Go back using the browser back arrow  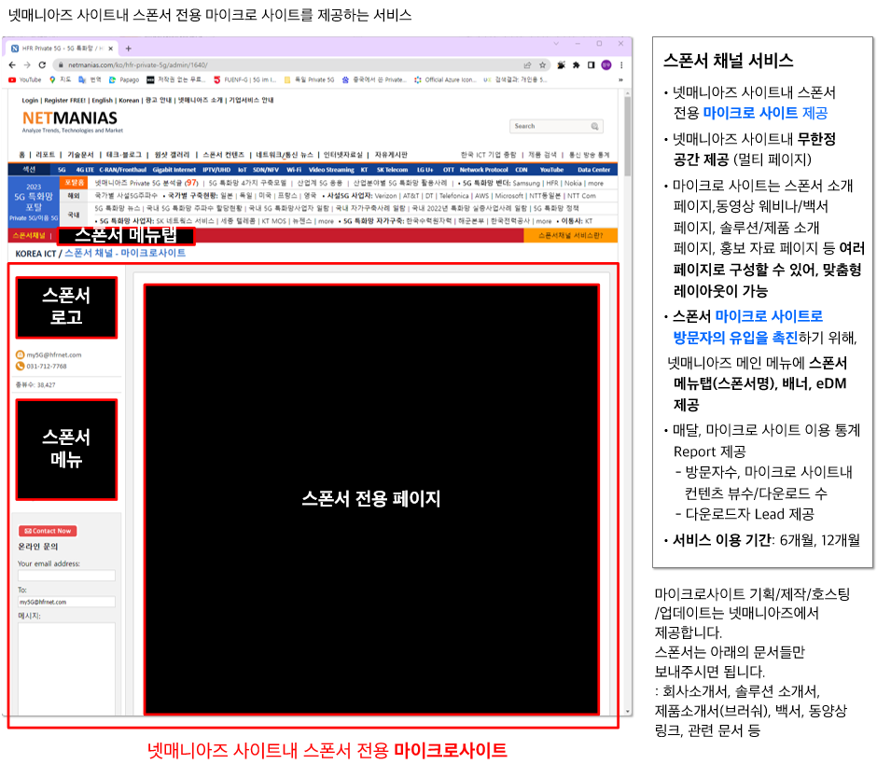click(12, 65)
